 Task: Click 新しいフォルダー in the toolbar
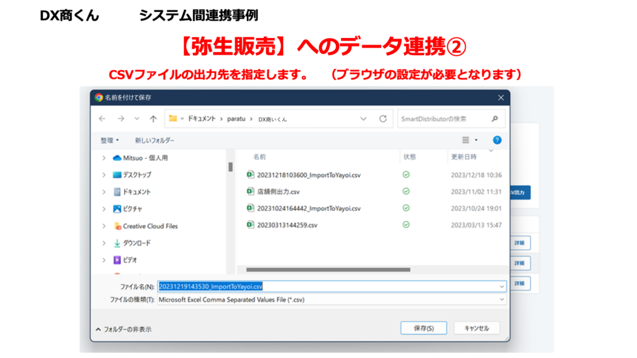click(154, 140)
